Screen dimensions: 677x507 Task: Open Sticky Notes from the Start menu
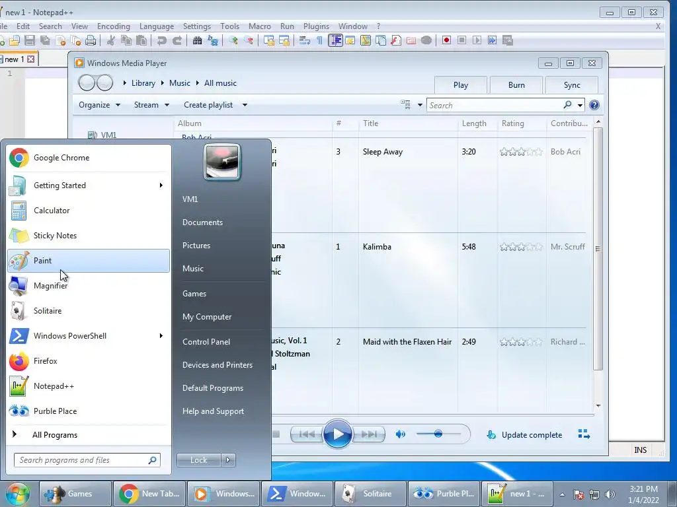pos(89,236)
